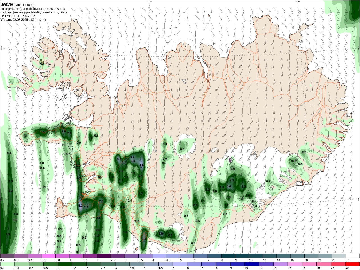Pick the dull mauve 0.2 snow legend swatch
The height and width of the screenshot is (270, 360).
point(7,256)
